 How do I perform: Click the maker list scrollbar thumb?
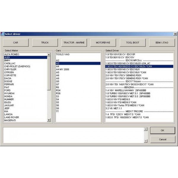pos(49,73)
